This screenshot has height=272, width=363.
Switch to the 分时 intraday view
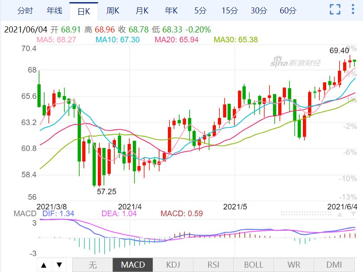click(26, 10)
